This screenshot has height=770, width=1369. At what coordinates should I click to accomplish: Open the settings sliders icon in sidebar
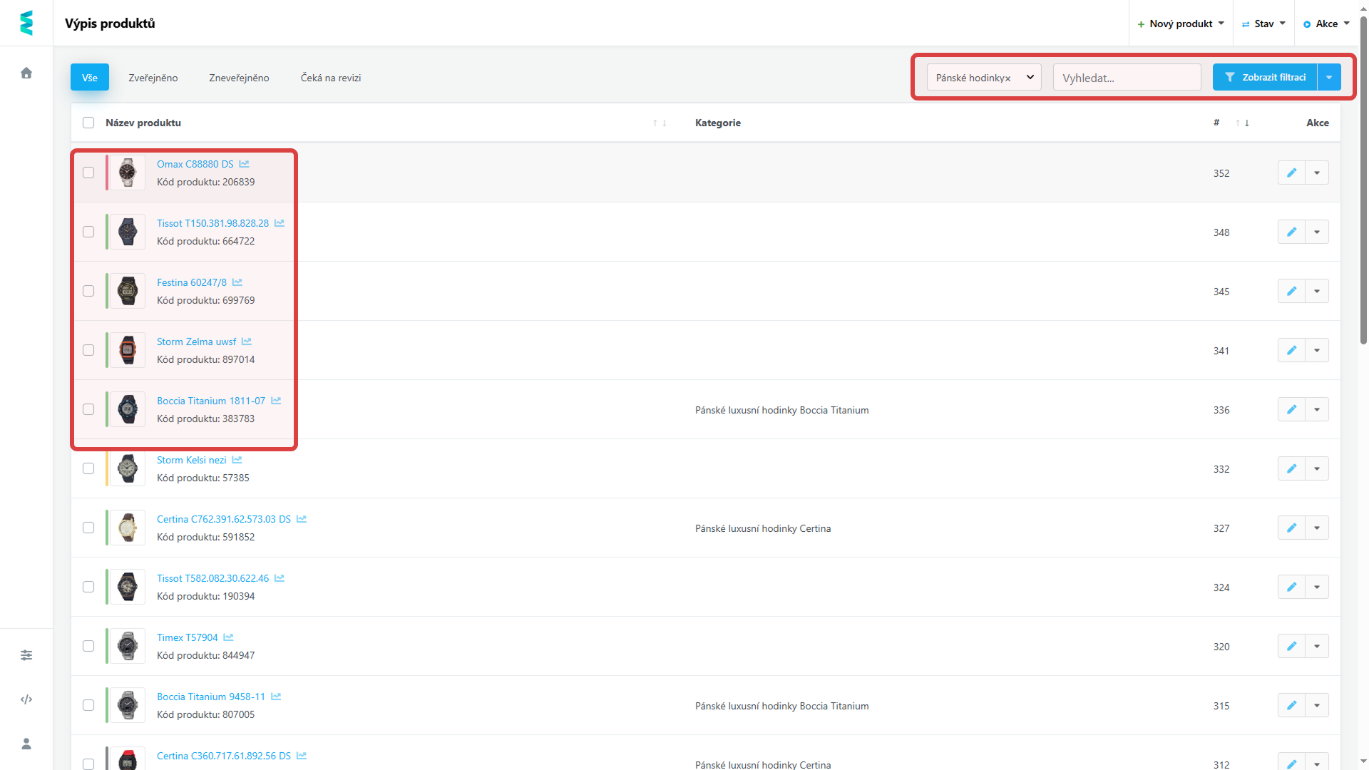pyautogui.click(x=26, y=655)
